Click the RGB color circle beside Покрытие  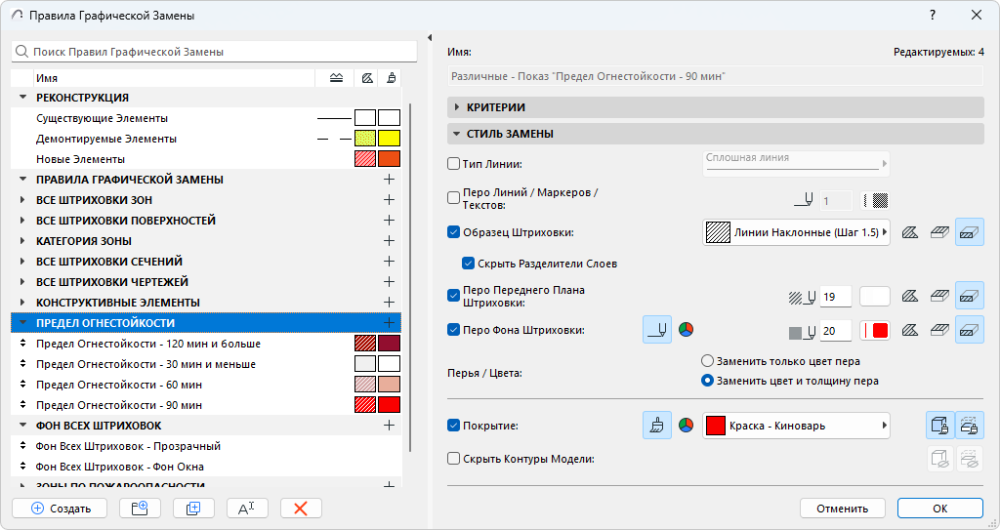coord(687,426)
